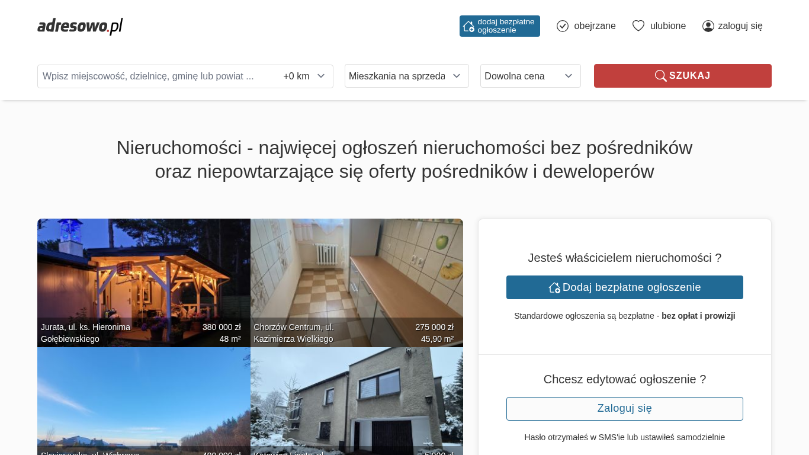This screenshot has width=809, height=455.
Task: Click the heart icon for ulubione
Action: click(638, 26)
